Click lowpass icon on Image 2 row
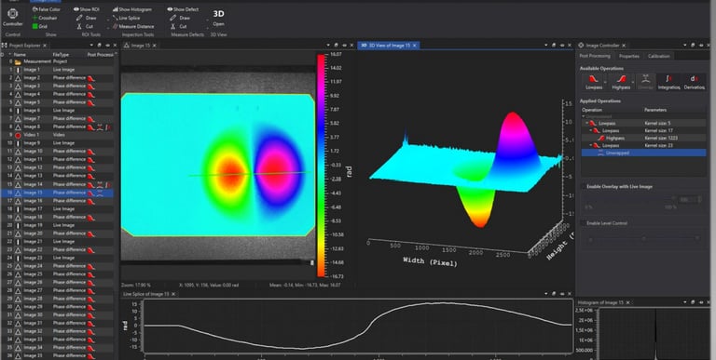The width and height of the screenshot is (716, 360). [90, 78]
